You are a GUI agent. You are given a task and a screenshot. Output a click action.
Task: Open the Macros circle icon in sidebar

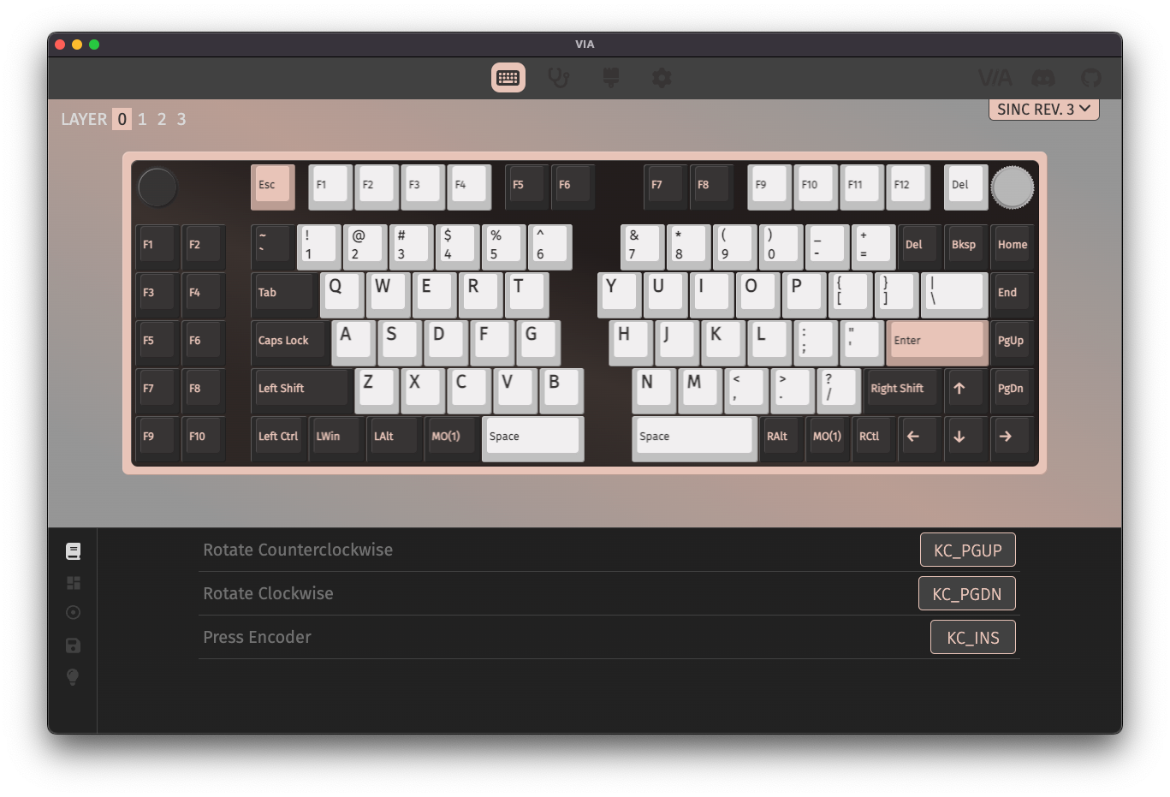74,613
